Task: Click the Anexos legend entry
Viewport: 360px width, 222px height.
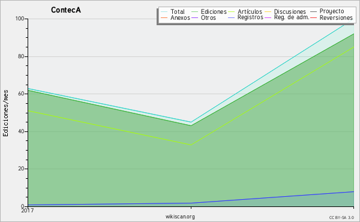Action: 180,17
